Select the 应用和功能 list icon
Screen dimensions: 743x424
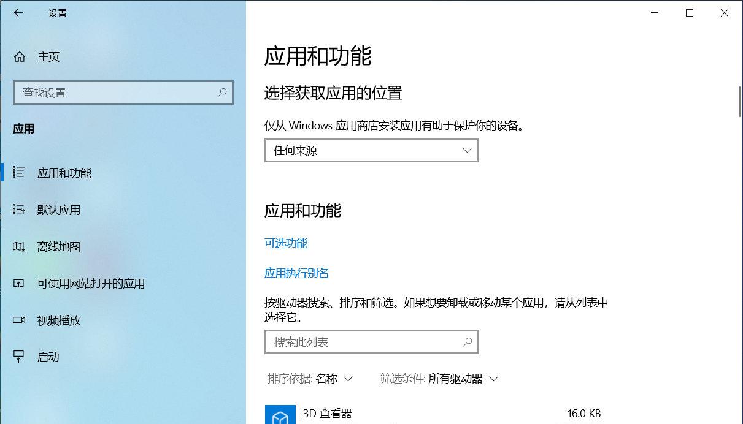[x=19, y=173]
